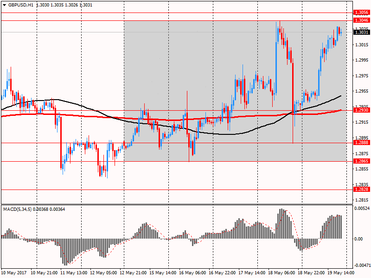Image resolution: width=371 pixels, height=278 pixels.
Task: Select the red horizontal line at 1.2828
Action: [177, 190]
